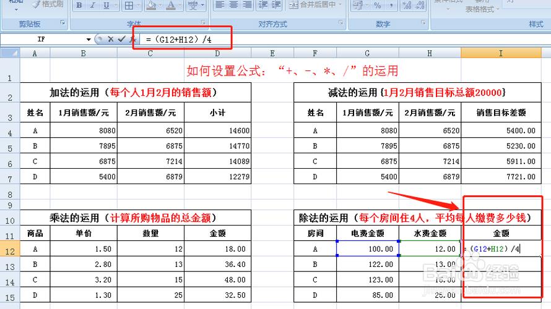Click inside the formula bar text

pos(179,40)
